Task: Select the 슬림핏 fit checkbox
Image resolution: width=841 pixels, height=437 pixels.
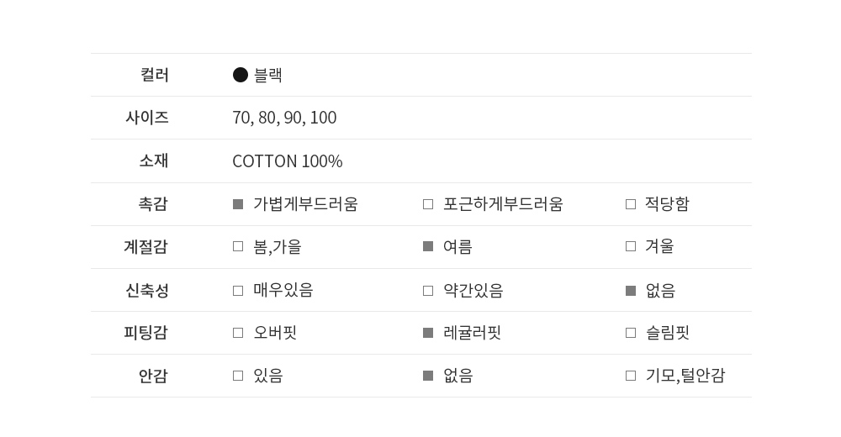Action: [631, 333]
